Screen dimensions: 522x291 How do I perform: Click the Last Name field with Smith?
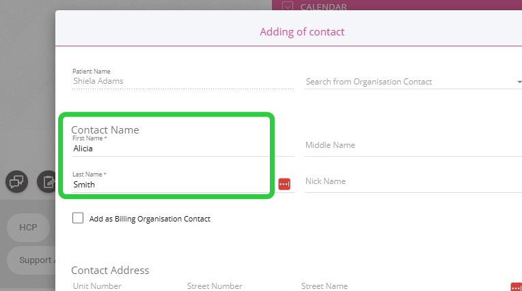164,184
